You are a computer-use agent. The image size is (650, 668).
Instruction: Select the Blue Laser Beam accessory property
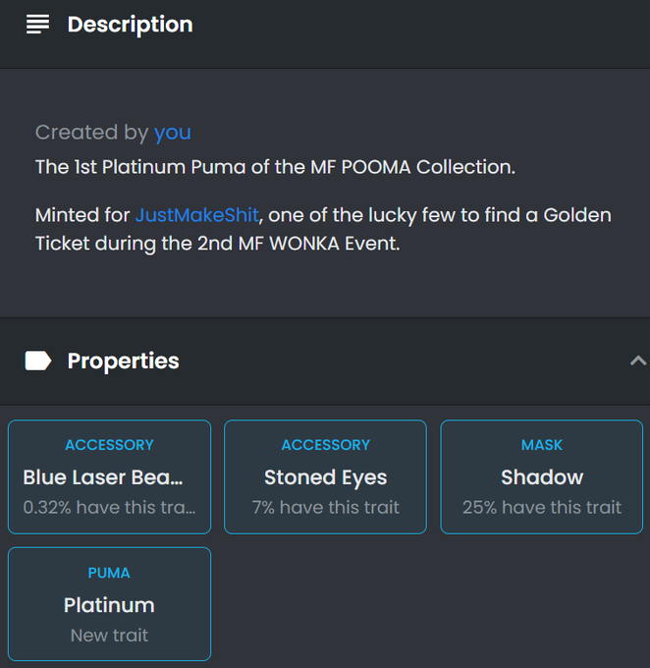[109, 476]
